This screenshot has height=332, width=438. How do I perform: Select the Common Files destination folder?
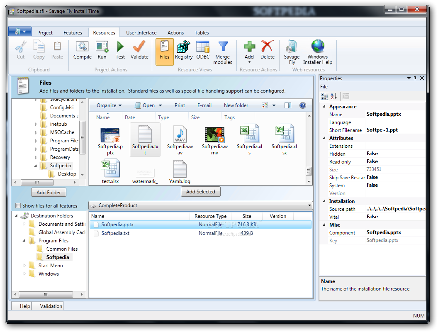62,249
